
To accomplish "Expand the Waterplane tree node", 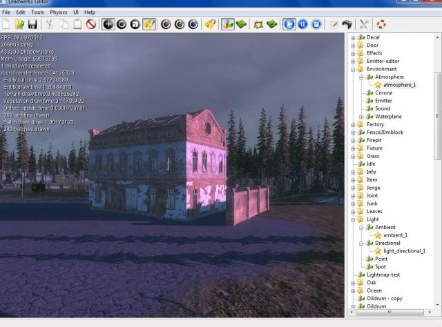I will [361, 117].
